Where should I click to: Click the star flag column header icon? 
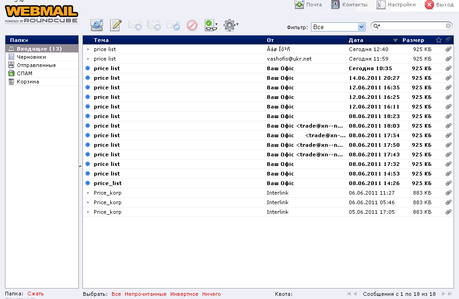(439, 40)
